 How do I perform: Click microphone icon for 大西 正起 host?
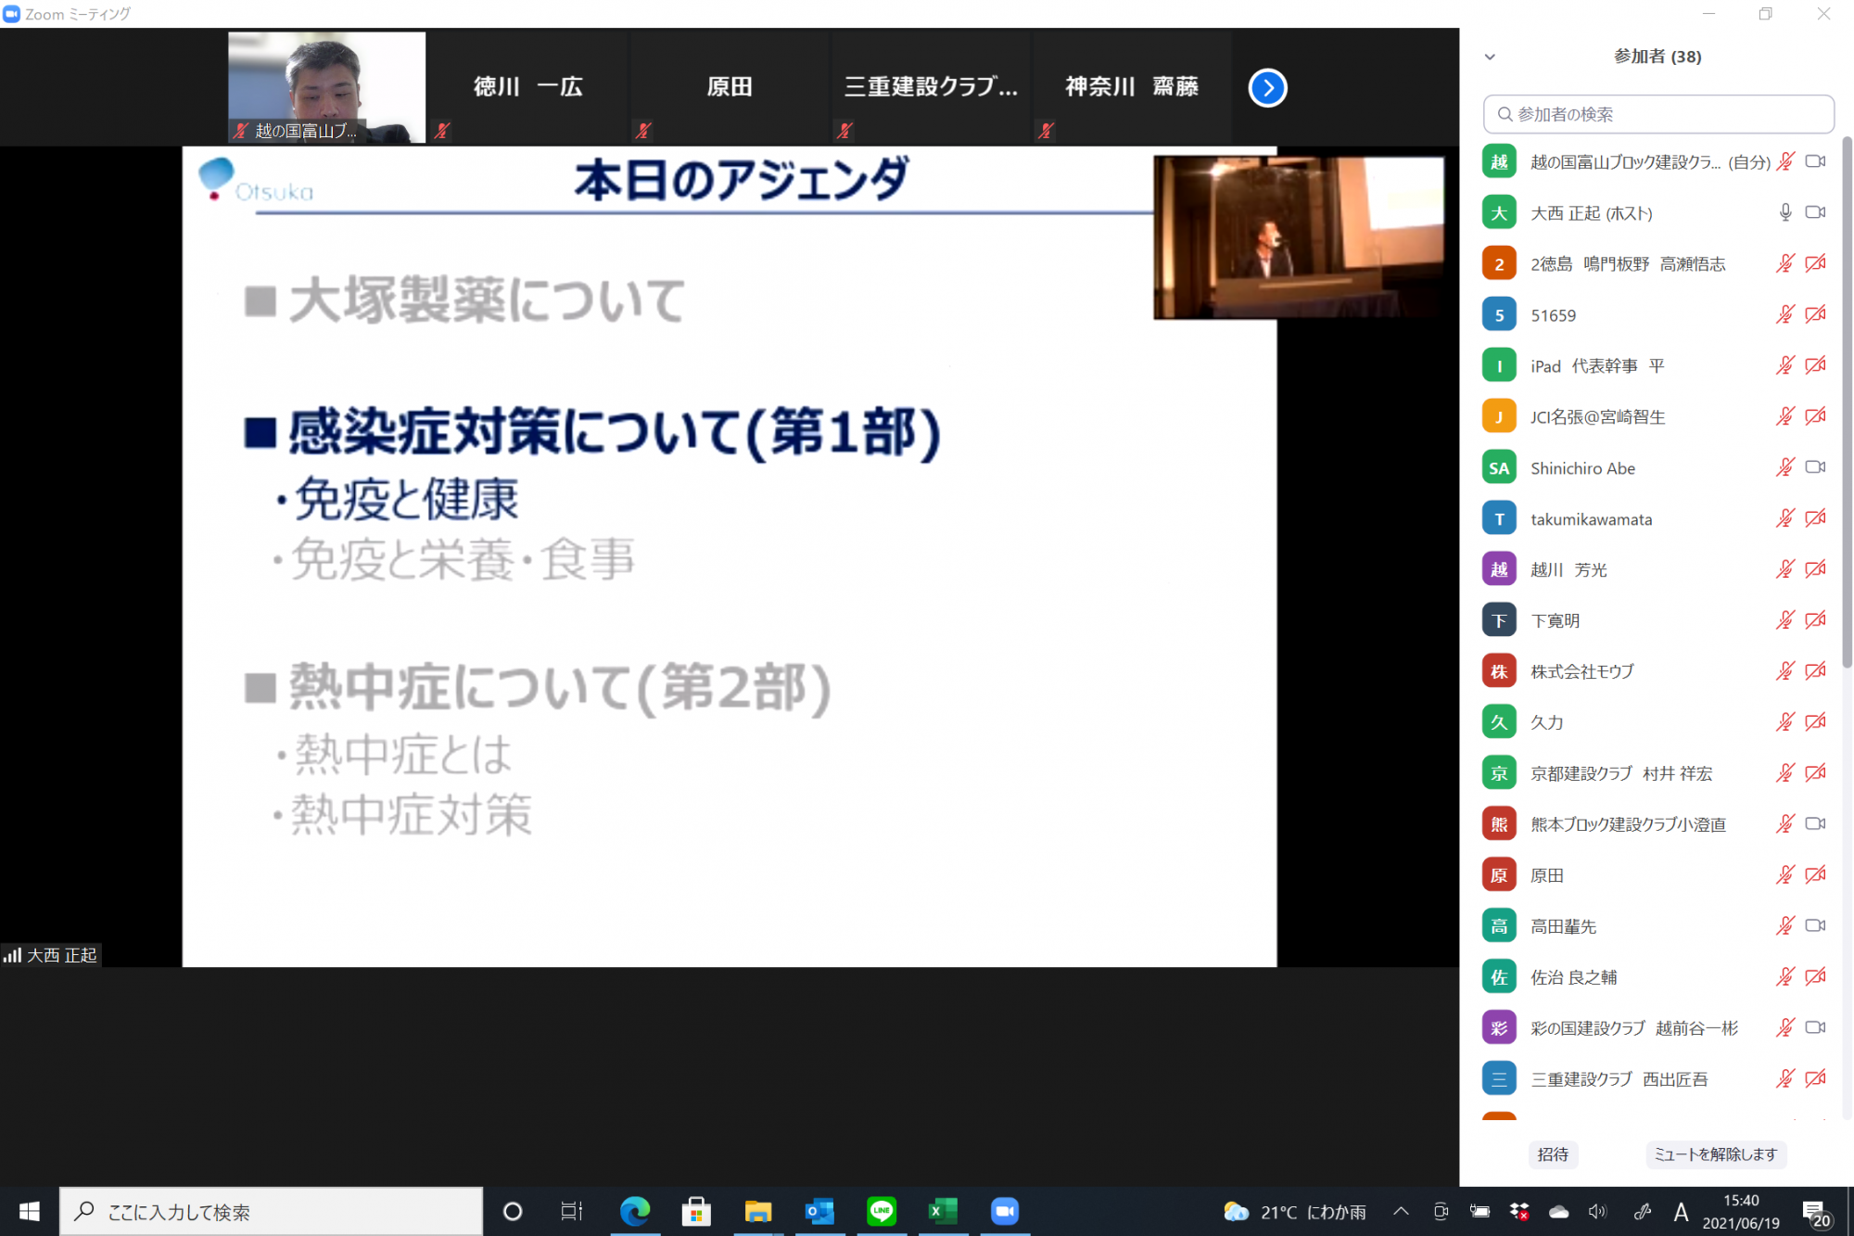tap(1785, 212)
